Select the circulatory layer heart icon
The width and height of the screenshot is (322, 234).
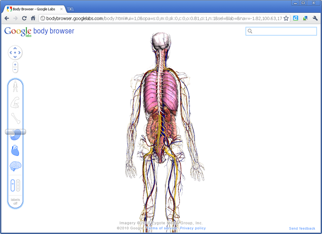pyautogui.click(x=15, y=150)
